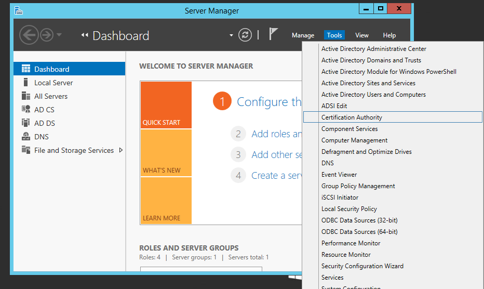
Task: Click Add roles and features link
Action: (x=276, y=134)
